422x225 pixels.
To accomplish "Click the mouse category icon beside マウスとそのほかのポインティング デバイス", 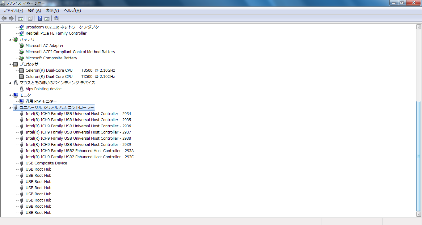I will tap(16, 83).
